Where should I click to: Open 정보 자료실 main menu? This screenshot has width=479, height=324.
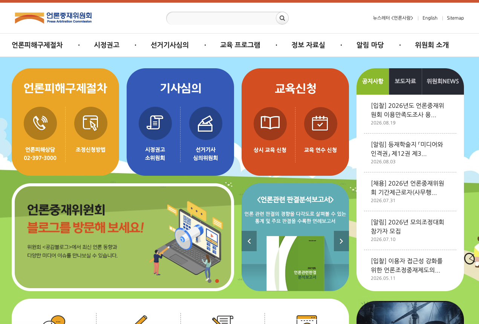(308, 45)
